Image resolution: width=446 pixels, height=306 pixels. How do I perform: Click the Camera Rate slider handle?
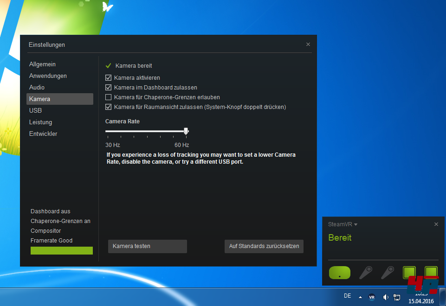pyautogui.click(x=186, y=131)
